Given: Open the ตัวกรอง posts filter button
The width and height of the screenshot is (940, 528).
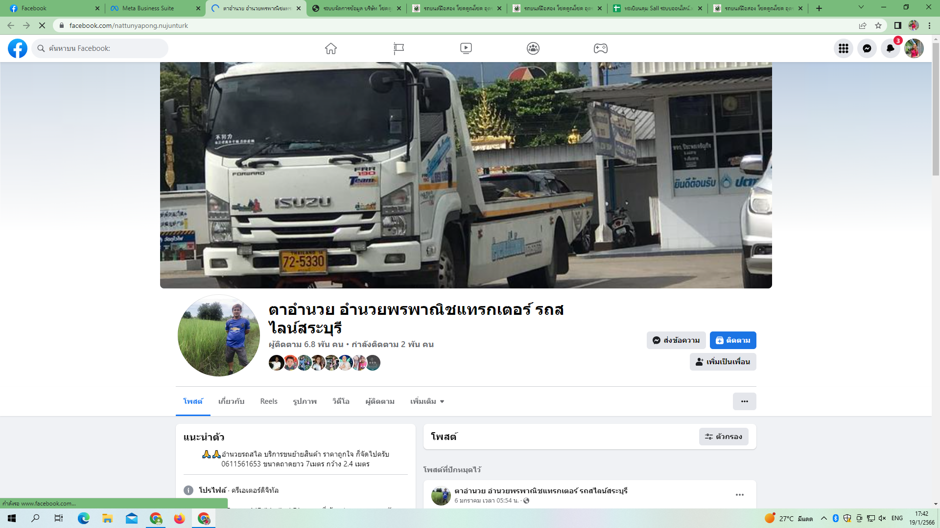Looking at the screenshot, I should pos(724,437).
